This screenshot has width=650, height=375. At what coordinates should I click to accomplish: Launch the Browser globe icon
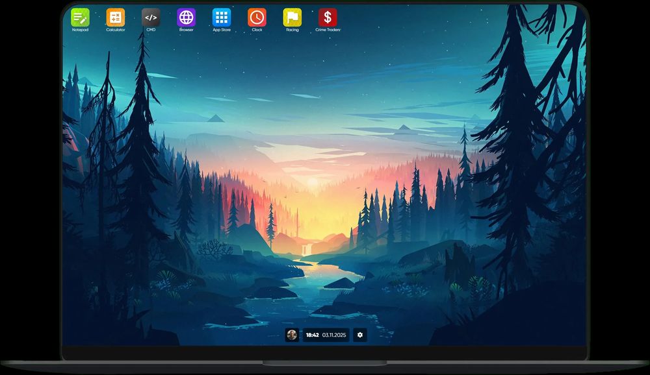point(186,18)
